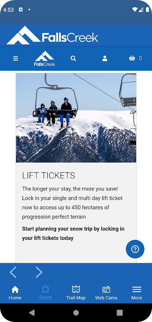The image size is (152, 322).
Task: Go back with the left chevron
Action: pos(13,272)
